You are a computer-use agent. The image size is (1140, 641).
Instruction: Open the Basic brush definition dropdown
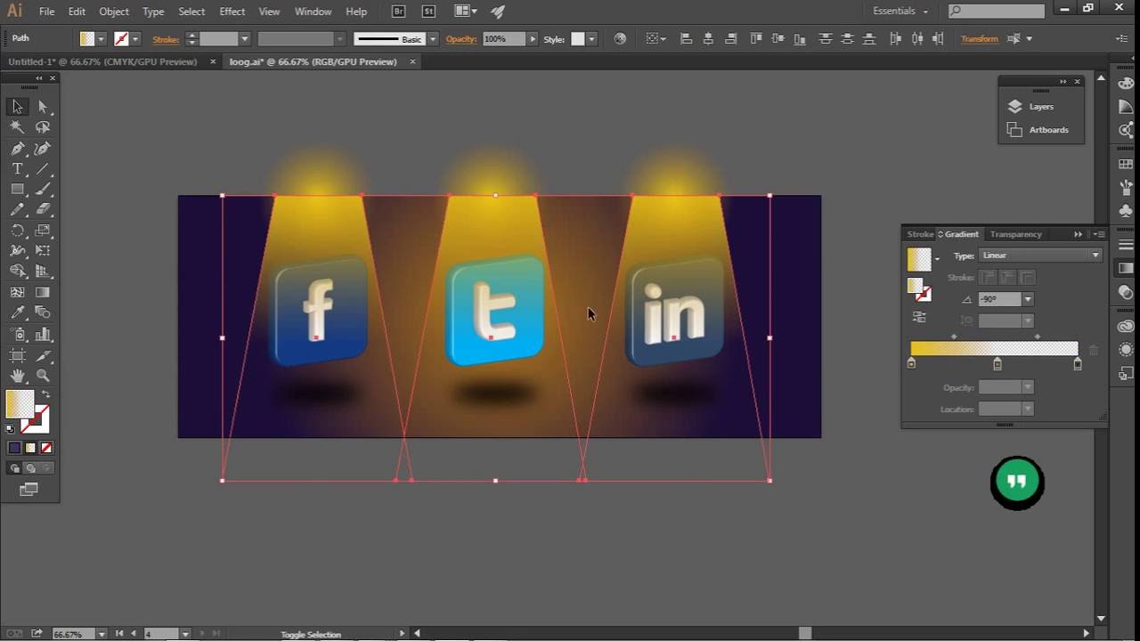tap(433, 39)
